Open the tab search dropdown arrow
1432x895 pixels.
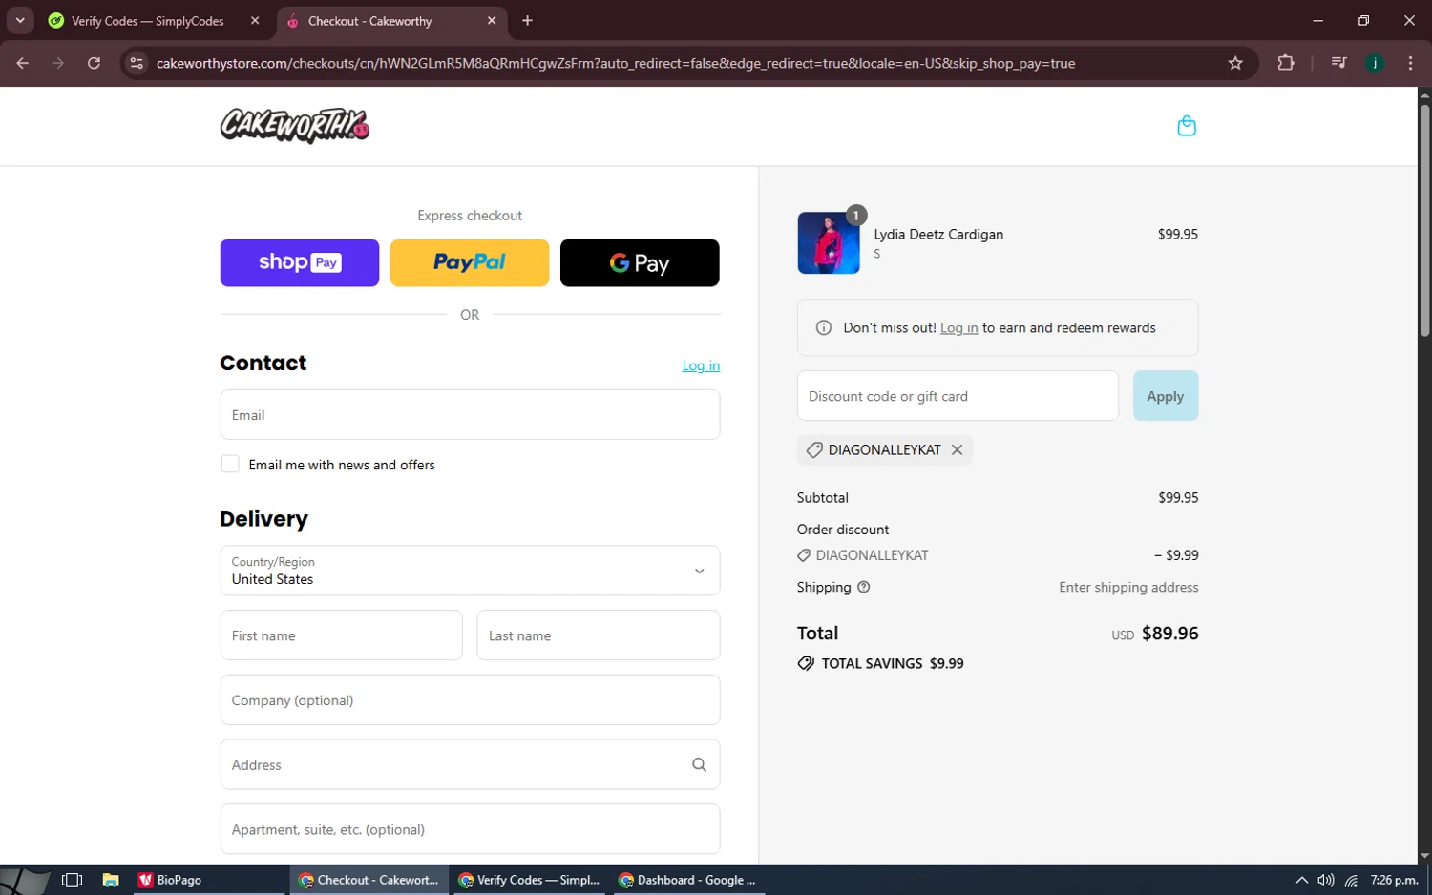point(20,20)
